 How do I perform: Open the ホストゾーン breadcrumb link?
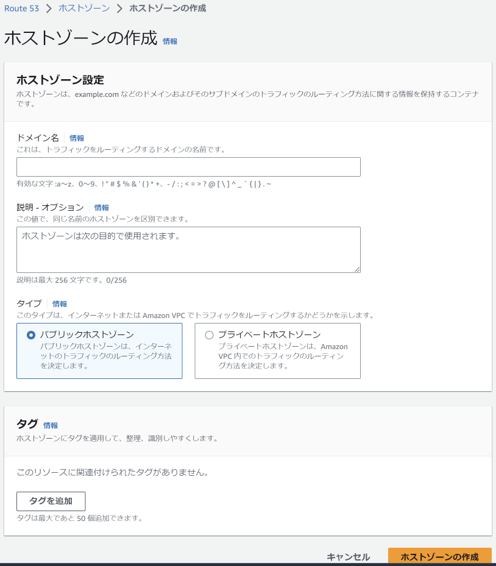(84, 9)
